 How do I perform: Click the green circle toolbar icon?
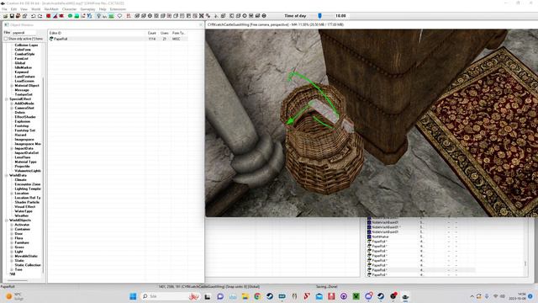point(70,16)
